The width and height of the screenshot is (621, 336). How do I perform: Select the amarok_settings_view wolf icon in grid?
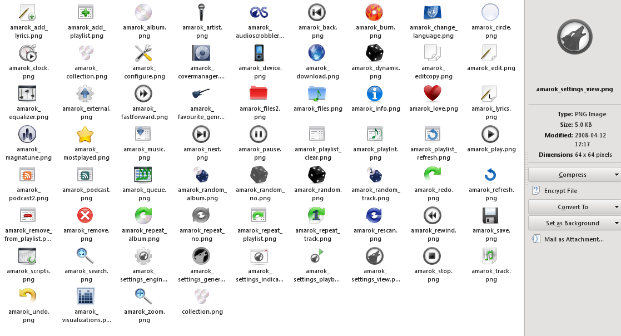click(375, 256)
